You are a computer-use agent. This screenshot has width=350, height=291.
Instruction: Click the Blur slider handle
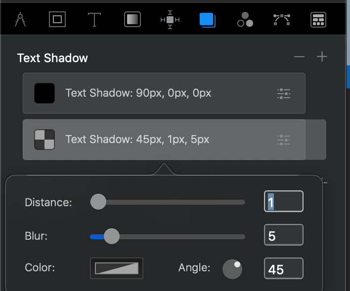[112, 236]
